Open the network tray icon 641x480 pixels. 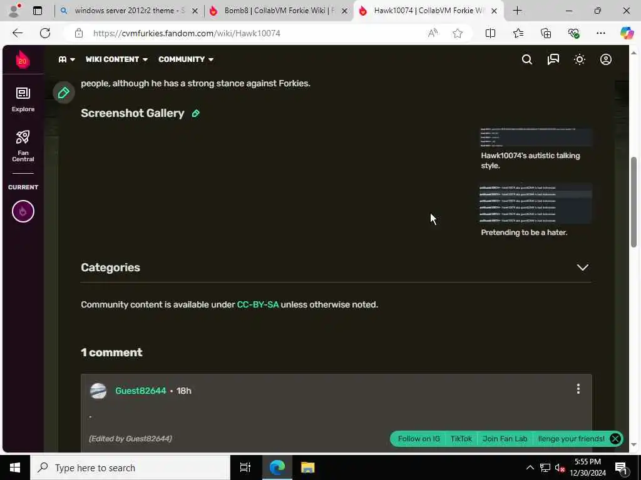coord(545,467)
